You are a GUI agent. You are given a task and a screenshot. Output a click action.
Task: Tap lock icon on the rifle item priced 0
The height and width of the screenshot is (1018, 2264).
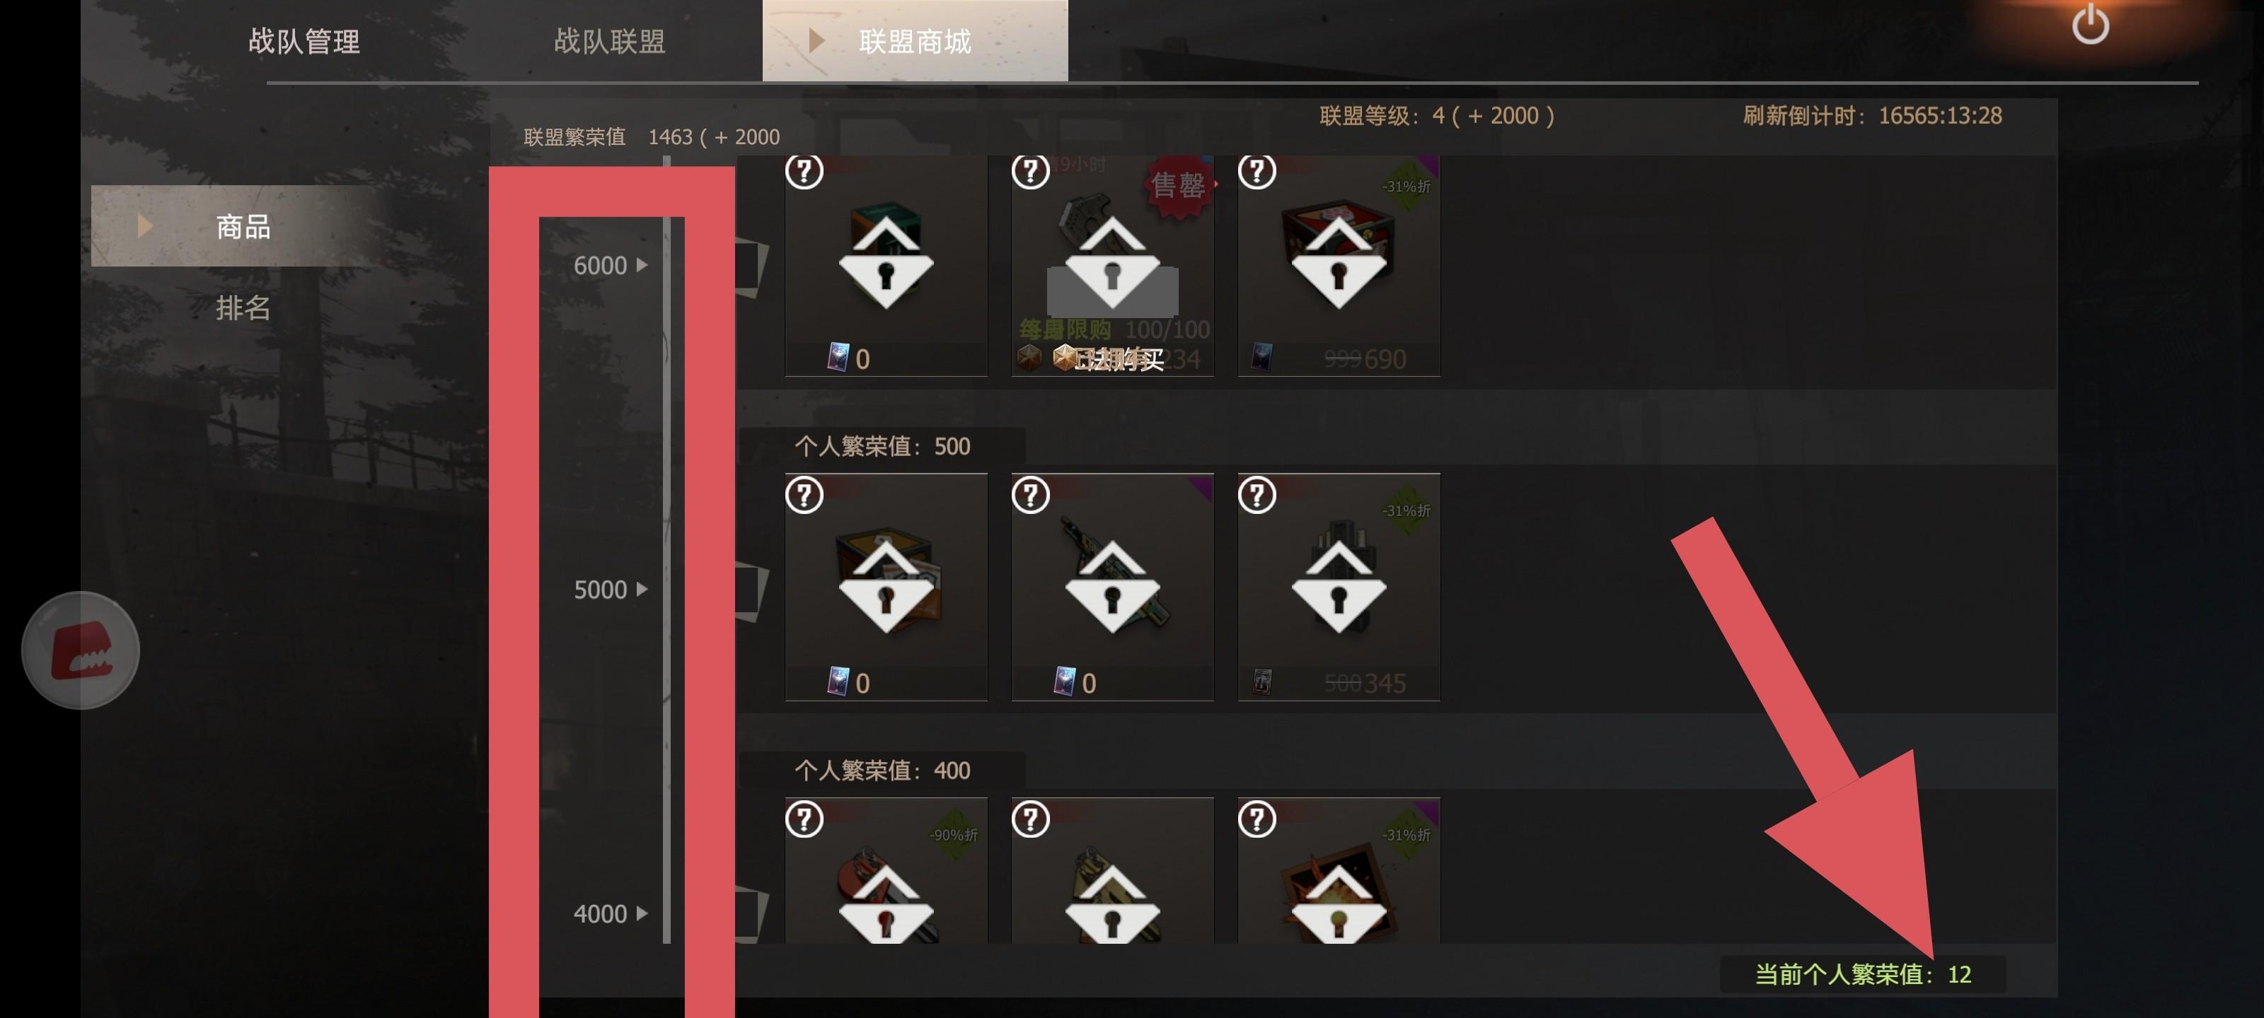coord(1113,587)
